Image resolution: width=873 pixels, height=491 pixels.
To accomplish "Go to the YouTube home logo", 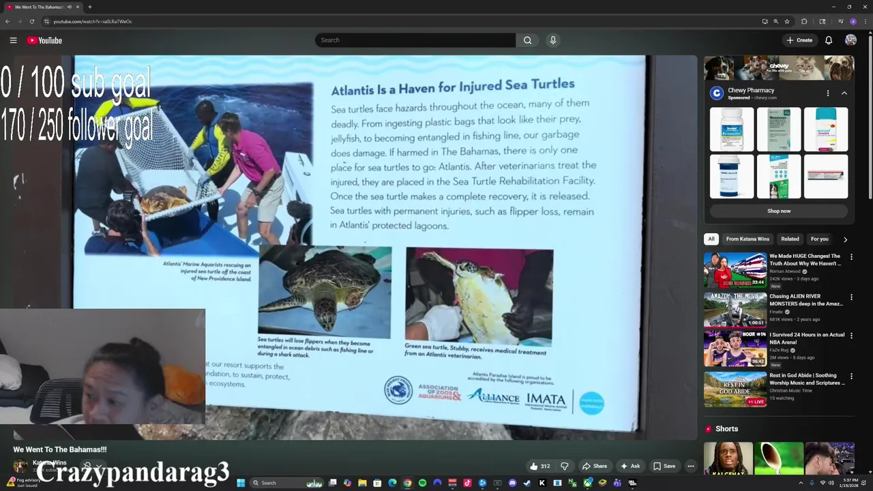I will pyautogui.click(x=44, y=40).
